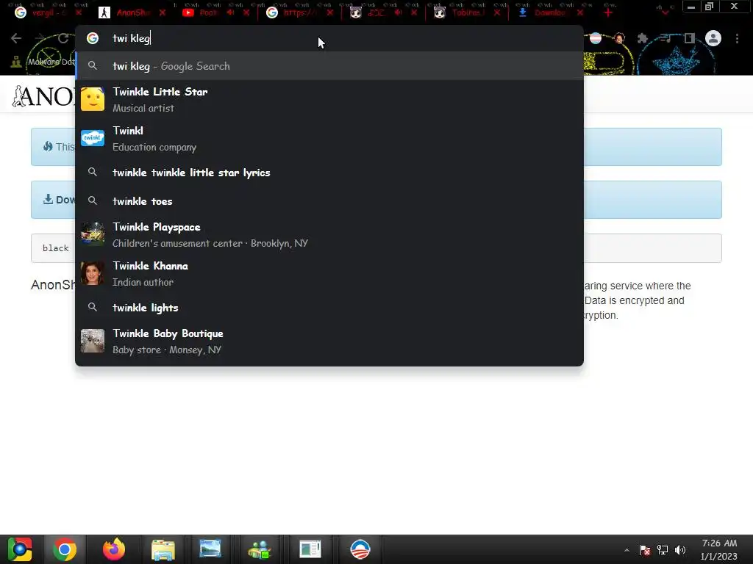The width and height of the screenshot is (753, 564).
Task: Launch Firefox from the taskbar
Action: pyautogui.click(x=114, y=549)
